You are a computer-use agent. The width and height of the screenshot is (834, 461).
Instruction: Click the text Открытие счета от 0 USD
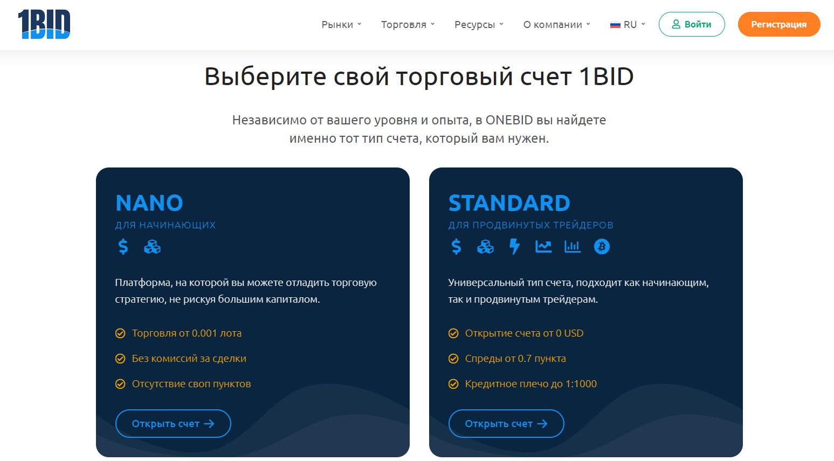point(525,333)
